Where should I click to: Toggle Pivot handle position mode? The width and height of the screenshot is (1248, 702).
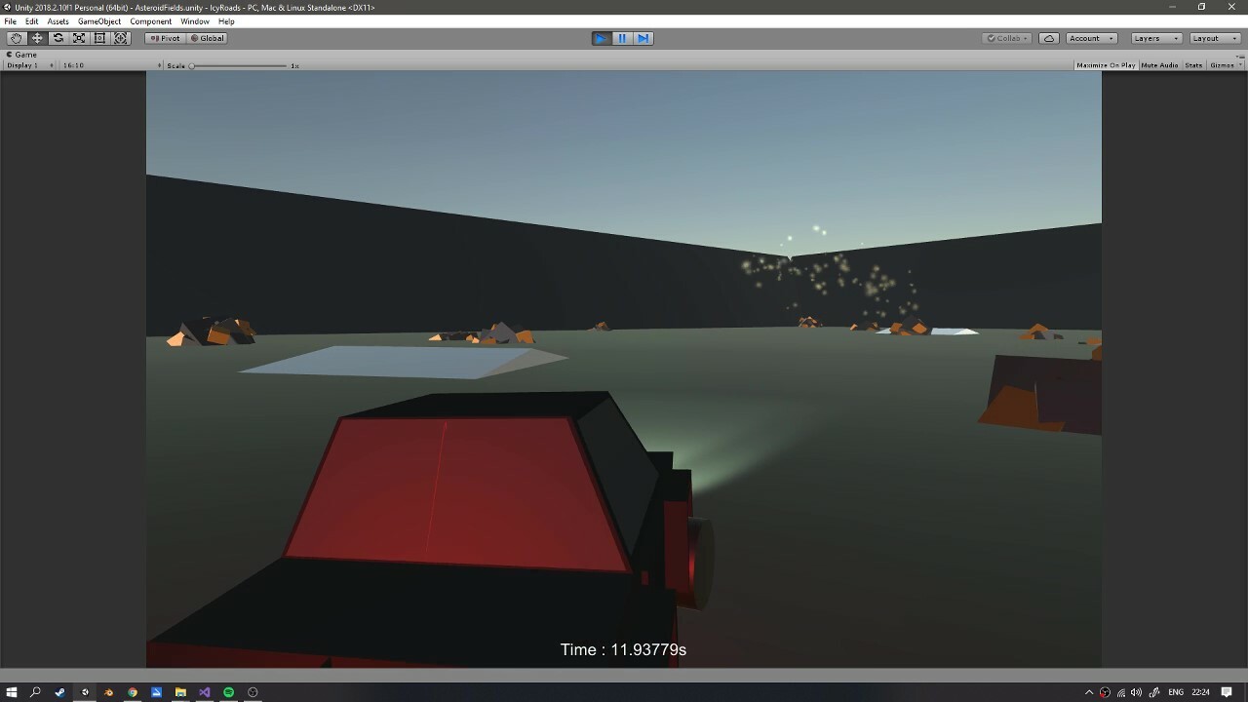pos(165,38)
